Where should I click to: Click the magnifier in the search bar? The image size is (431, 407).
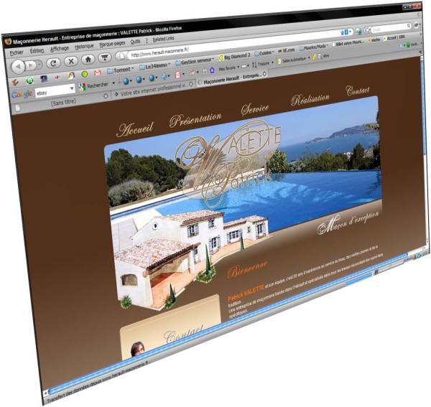click(x=409, y=26)
